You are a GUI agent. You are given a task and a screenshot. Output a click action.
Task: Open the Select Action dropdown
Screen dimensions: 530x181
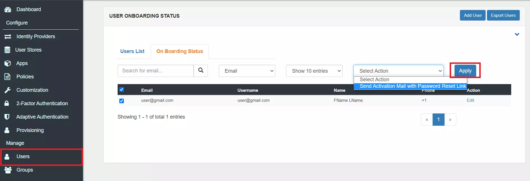coord(398,71)
